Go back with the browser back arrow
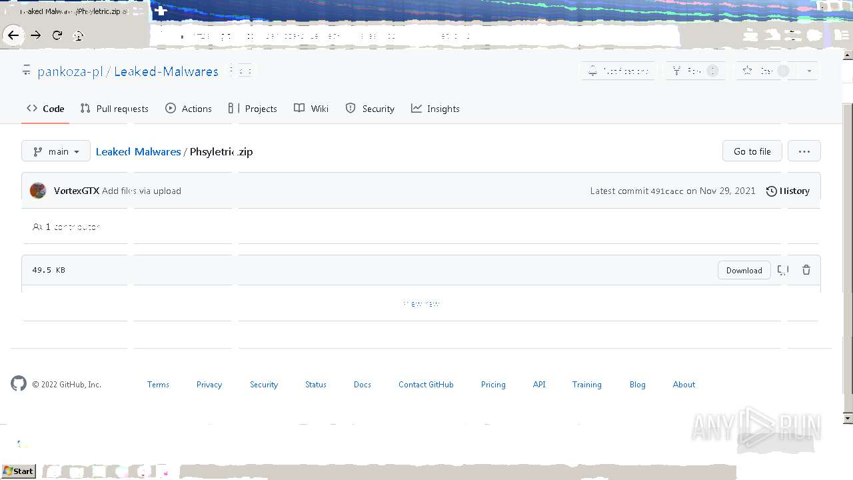Image resolution: width=853 pixels, height=480 pixels. (x=13, y=35)
